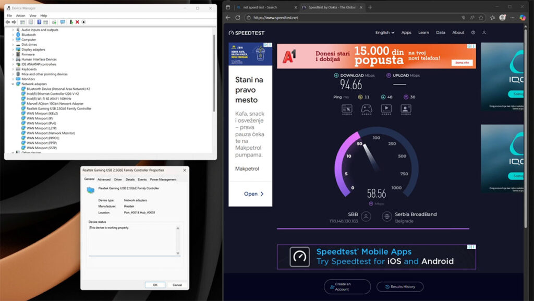The image size is (534, 301).
Task: Refresh the Speedtest page in Edge
Action: [238, 18]
